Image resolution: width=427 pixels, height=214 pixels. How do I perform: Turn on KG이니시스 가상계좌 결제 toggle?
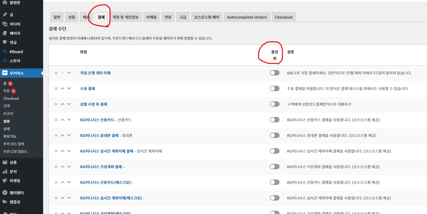275,167
